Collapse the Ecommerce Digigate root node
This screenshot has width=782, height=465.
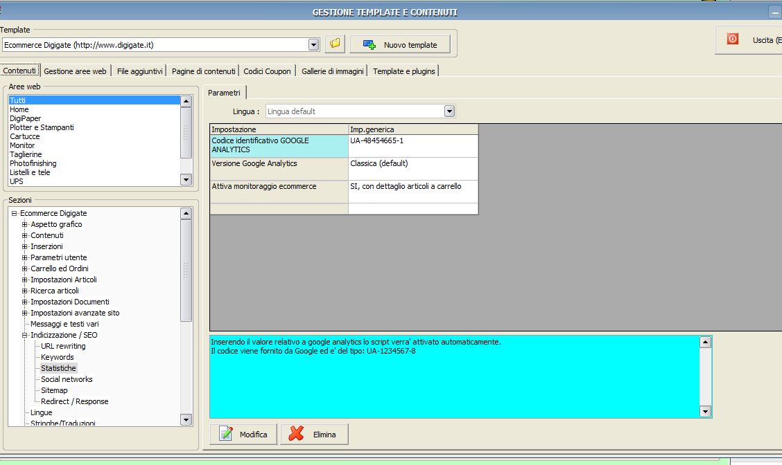click(14, 213)
